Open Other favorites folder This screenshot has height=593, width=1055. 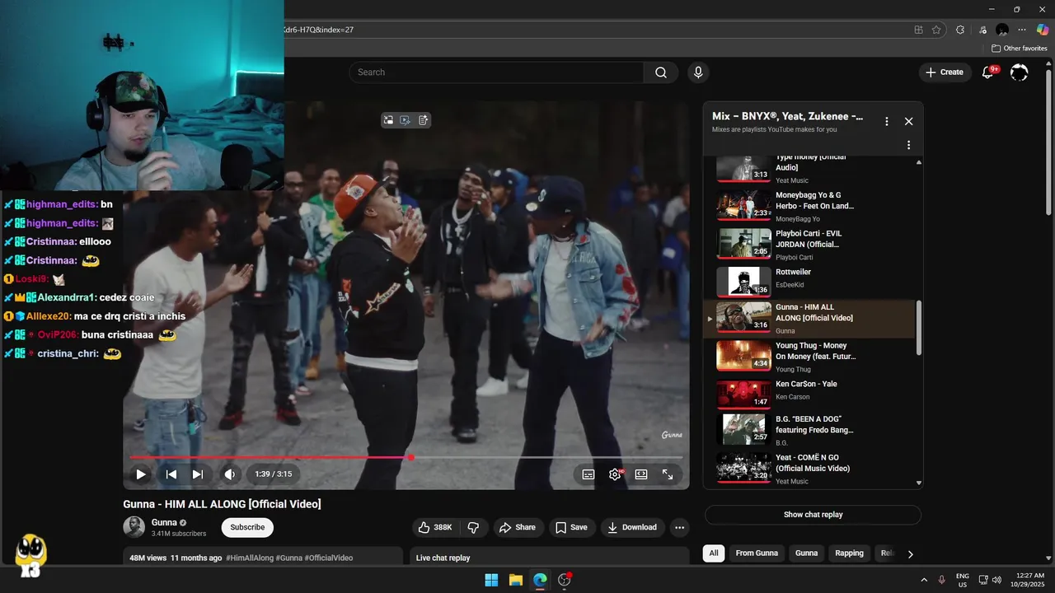click(x=1020, y=49)
